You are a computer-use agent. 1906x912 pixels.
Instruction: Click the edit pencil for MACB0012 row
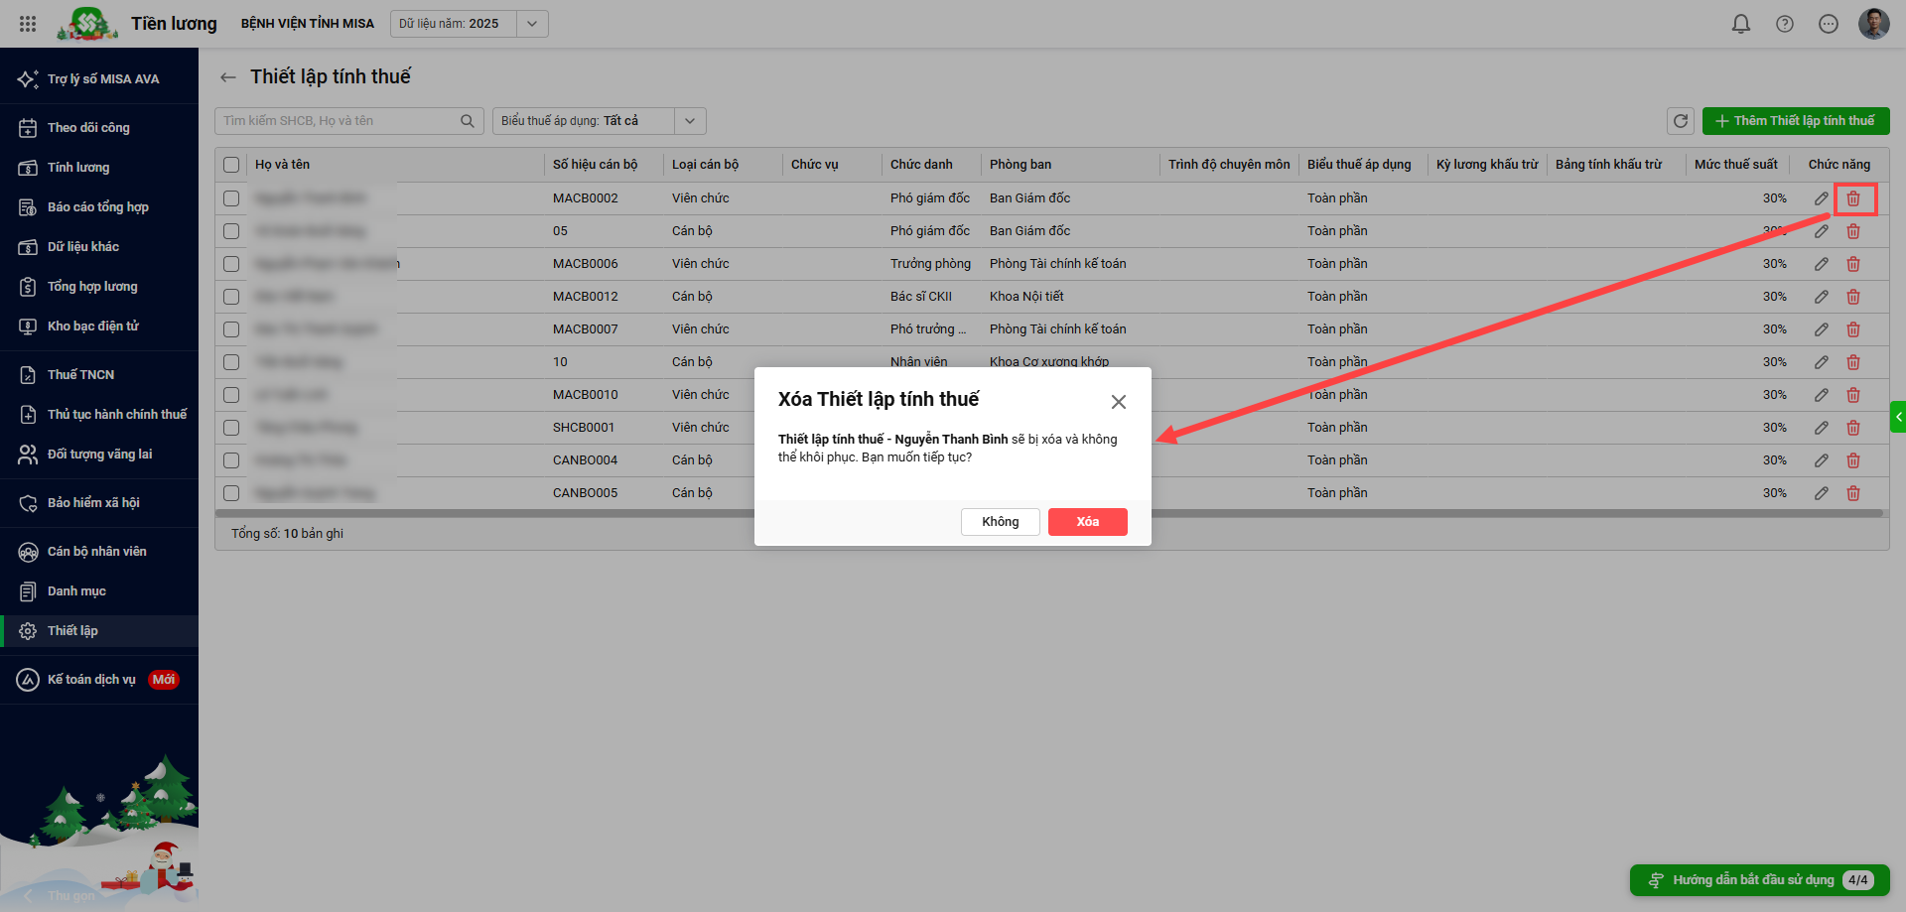pyautogui.click(x=1821, y=297)
